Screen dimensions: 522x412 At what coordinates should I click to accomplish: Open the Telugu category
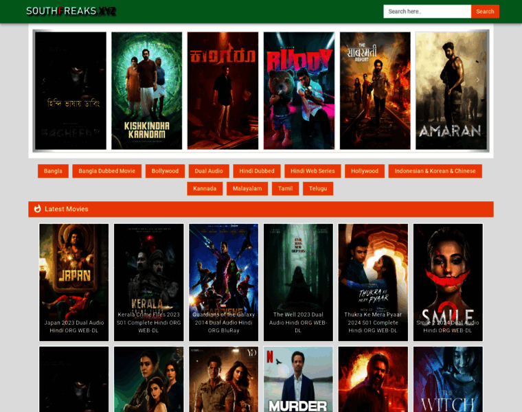pos(318,188)
